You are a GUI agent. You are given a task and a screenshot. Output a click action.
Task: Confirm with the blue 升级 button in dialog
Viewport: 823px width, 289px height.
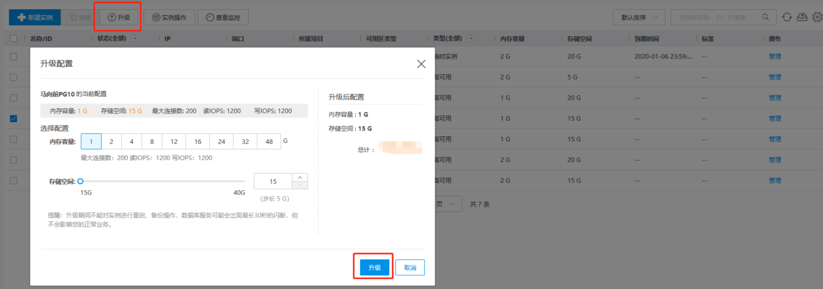374,268
